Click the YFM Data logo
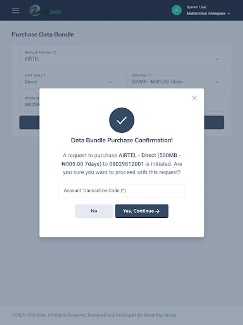Screen dimensions: 243x325 [45, 10]
